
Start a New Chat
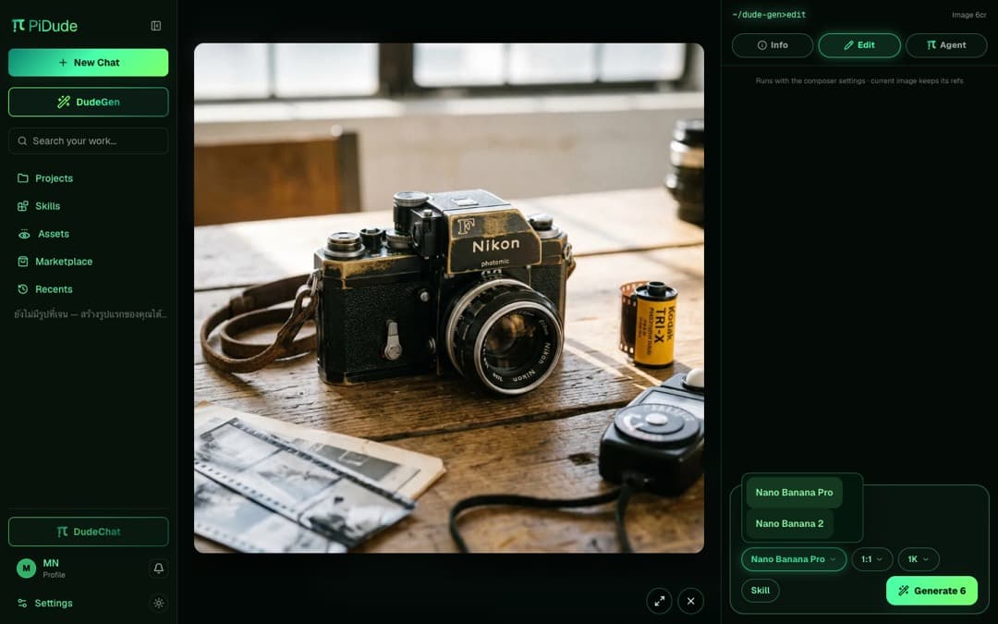tap(89, 63)
